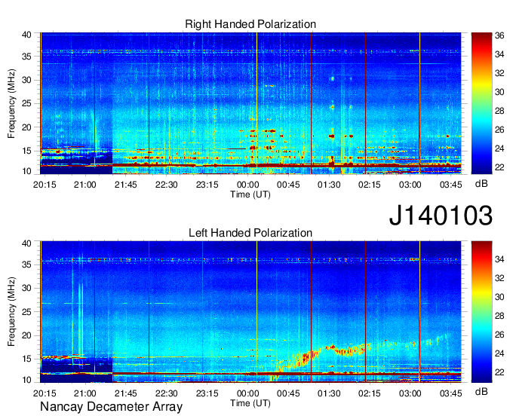This screenshot has height=416, width=513.
Task: Click '25' frequency tick on Left Handed plot
Action: (x=27, y=312)
